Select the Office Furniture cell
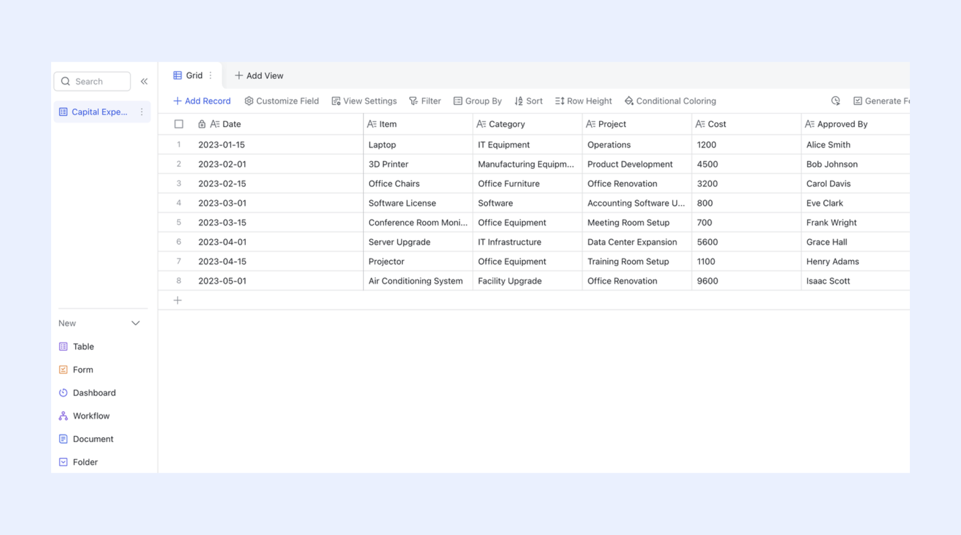961x535 pixels. (527, 184)
